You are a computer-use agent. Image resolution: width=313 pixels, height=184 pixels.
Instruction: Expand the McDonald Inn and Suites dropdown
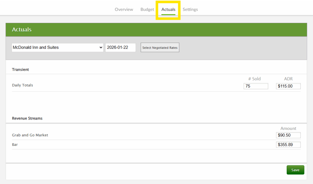tap(57, 48)
